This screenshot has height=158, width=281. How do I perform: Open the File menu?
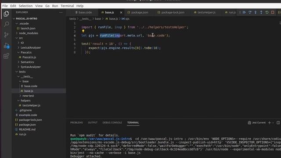(x=5, y=6)
